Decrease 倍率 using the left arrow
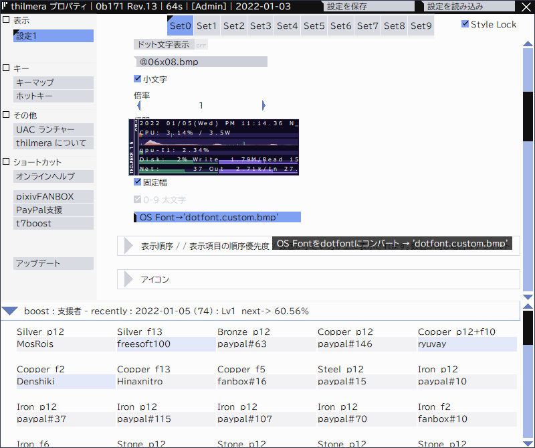The height and width of the screenshot is (448, 535). point(136,105)
